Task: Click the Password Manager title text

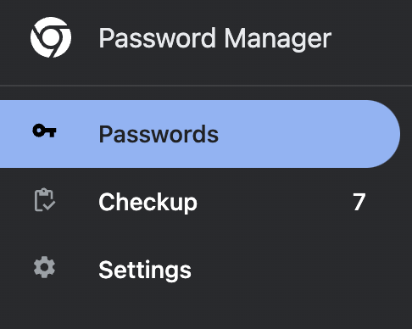Action: 214,38
